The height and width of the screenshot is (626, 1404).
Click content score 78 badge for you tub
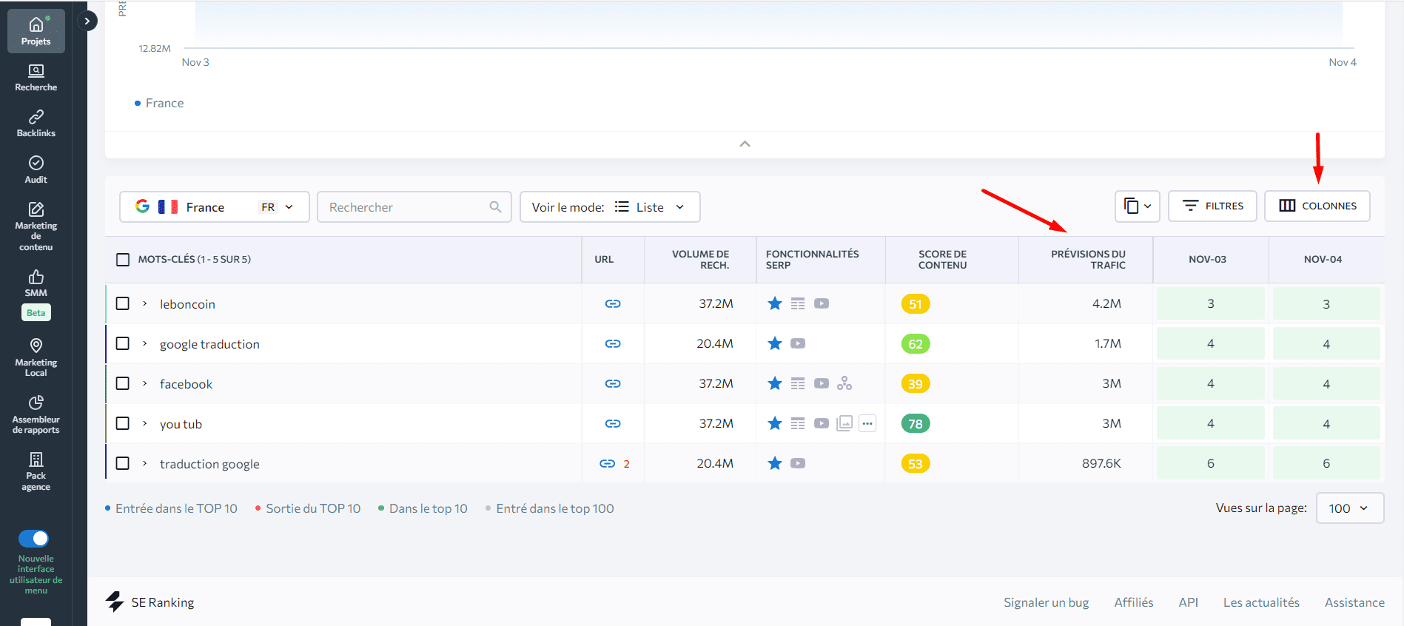coord(916,424)
